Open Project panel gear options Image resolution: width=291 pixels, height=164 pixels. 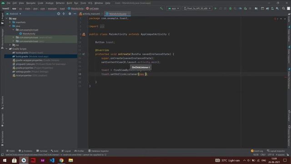[x=70, y=14]
